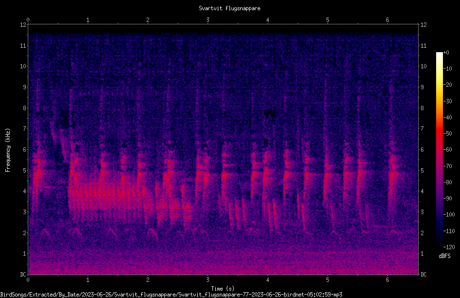460x298 pixels.
Task: Click the '-60' color scale label
Action: [x=447, y=150]
